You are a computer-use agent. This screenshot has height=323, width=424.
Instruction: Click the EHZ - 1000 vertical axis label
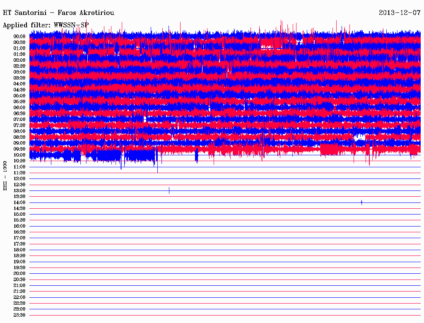5,176
